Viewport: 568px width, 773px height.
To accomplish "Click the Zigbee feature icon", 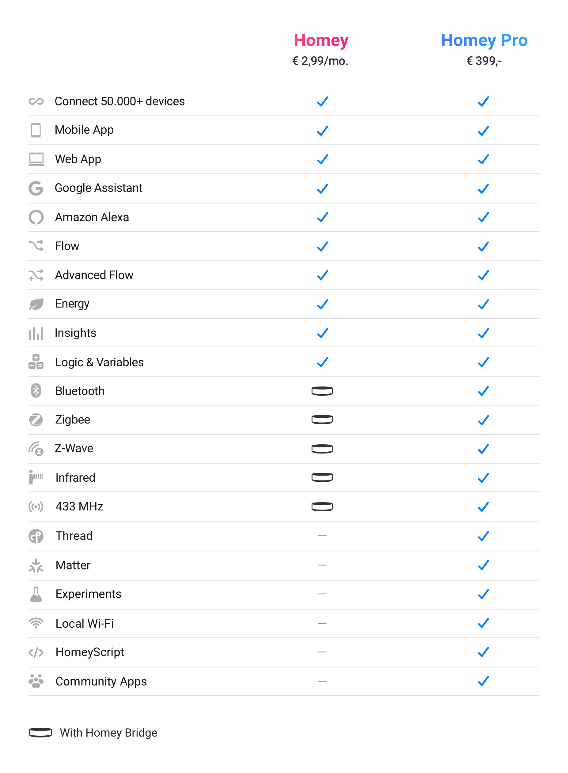I will [x=36, y=420].
